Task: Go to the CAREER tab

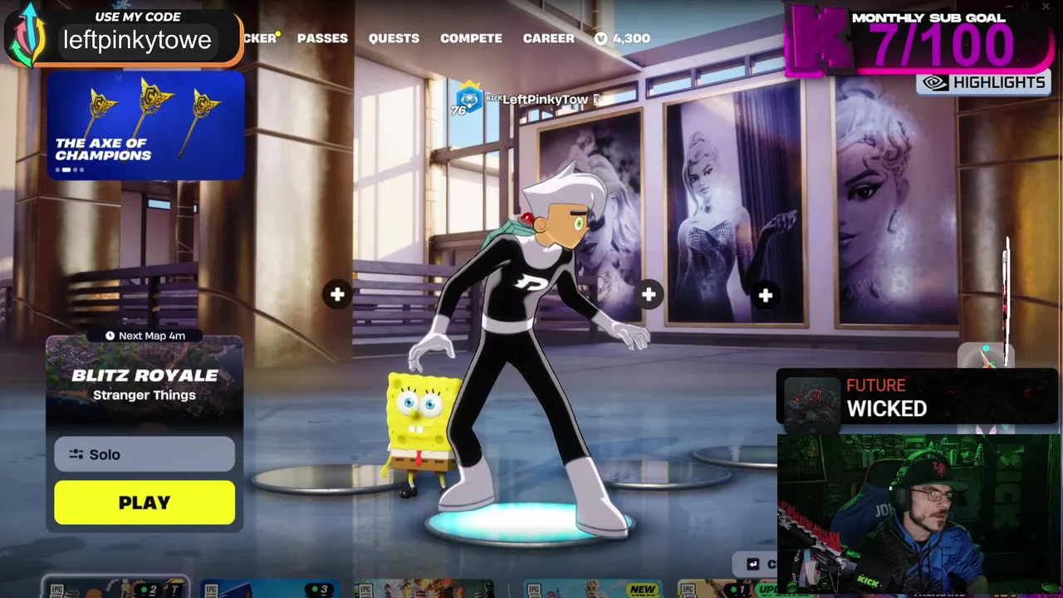Action: click(548, 38)
